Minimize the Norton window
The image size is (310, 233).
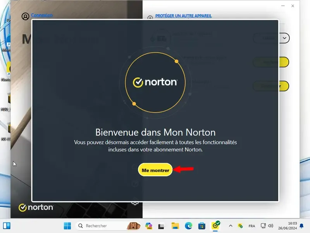283,6
